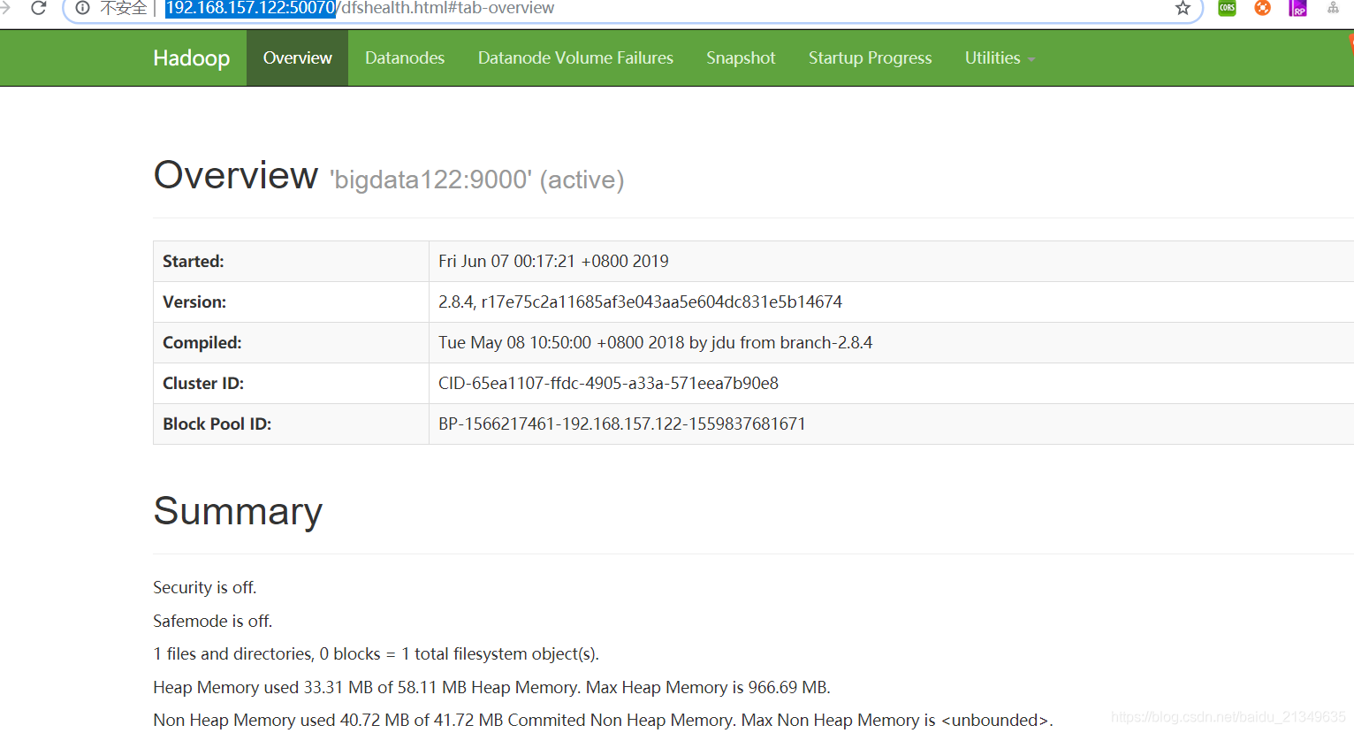
Task: Open the Datanodes tab
Action: click(x=405, y=58)
